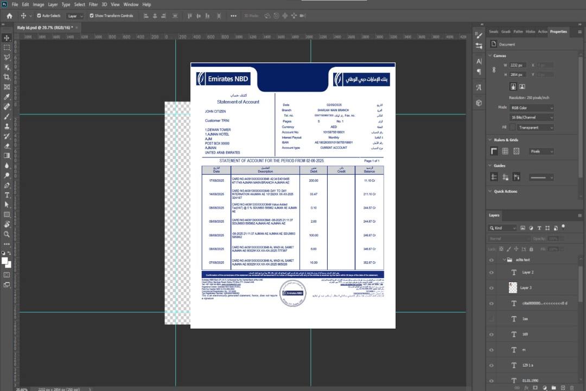Click the more options ellipsis in options bar
The width and height of the screenshot is (586, 391).
click(233, 16)
